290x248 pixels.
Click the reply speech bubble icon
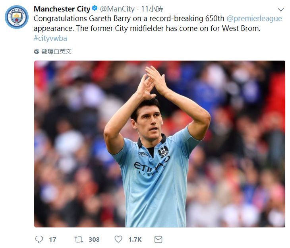click(x=39, y=239)
